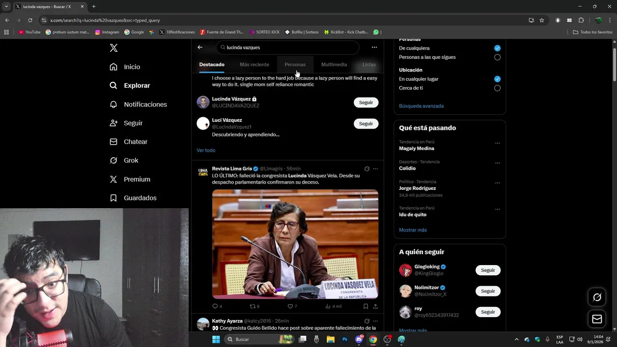The image size is (617, 347).
Task: Open Grok action on Lima Gris post
Action: [367, 169]
